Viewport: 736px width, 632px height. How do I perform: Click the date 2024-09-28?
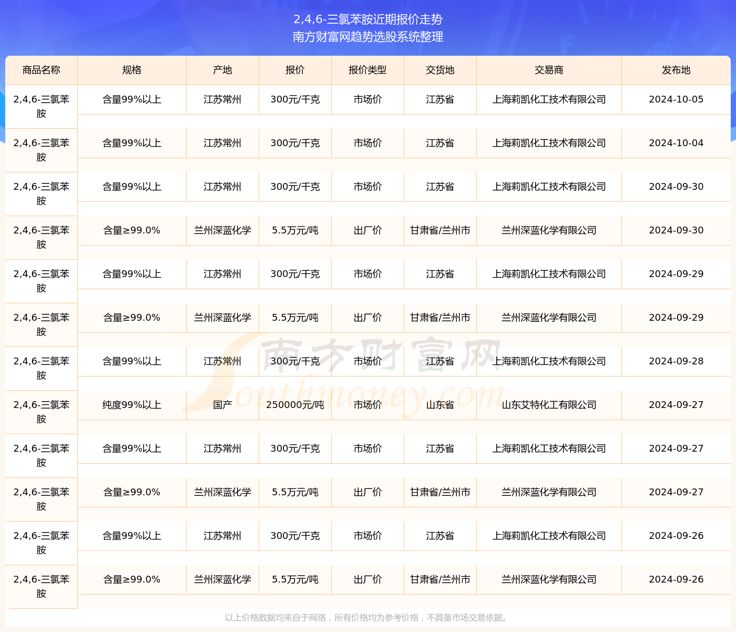click(677, 361)
